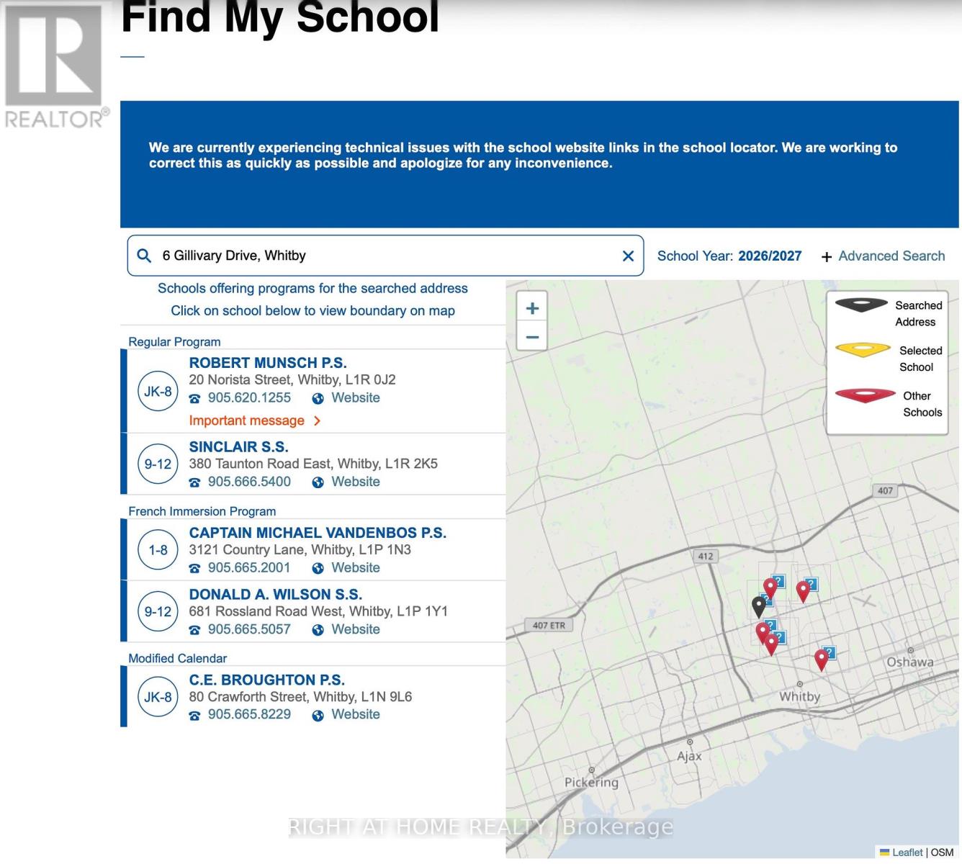Click the 1-8 grade badge

[158, 550]
